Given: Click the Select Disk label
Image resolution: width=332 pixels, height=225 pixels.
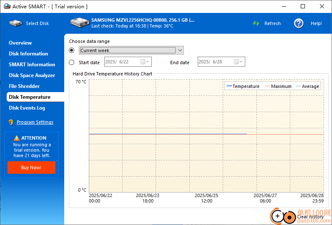Looking at the screenshot, I should (x=37, y=23).
